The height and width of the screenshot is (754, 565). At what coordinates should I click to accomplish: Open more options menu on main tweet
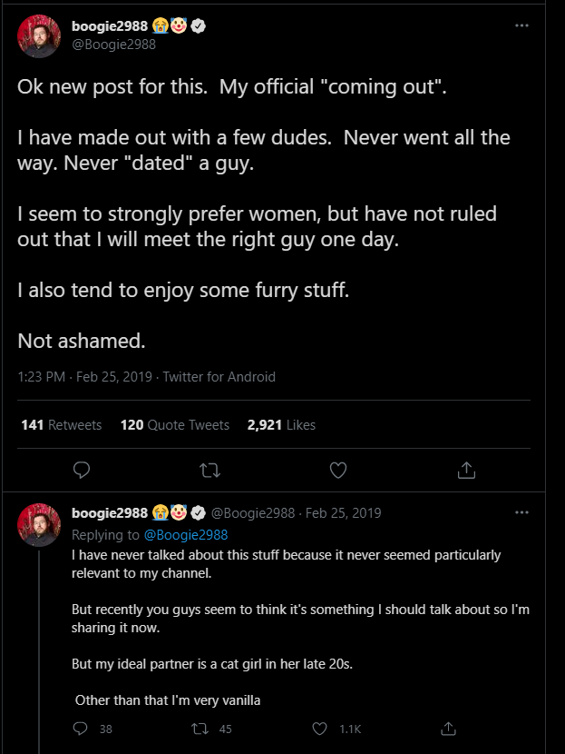(x=521, y=25)
